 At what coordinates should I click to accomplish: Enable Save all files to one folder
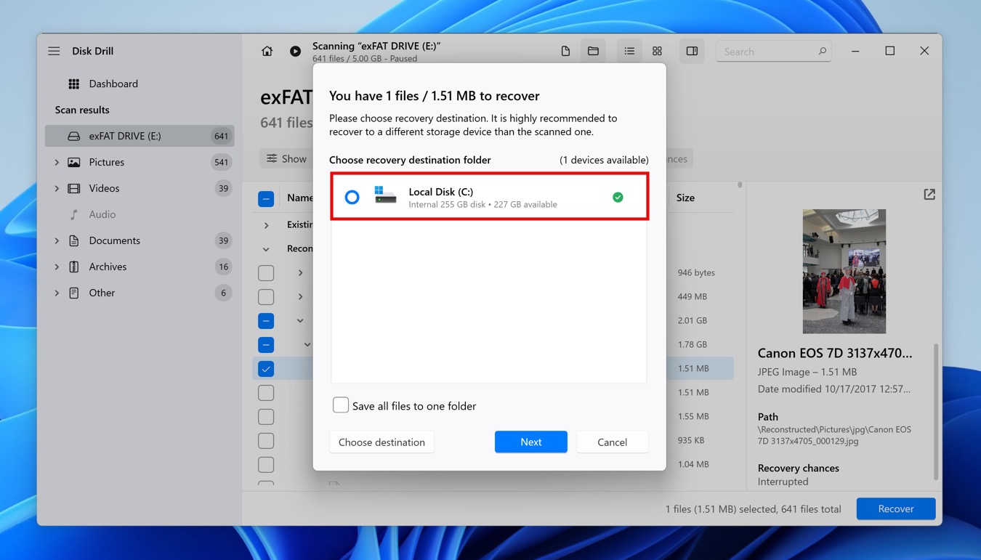click(x=341, y=405)
